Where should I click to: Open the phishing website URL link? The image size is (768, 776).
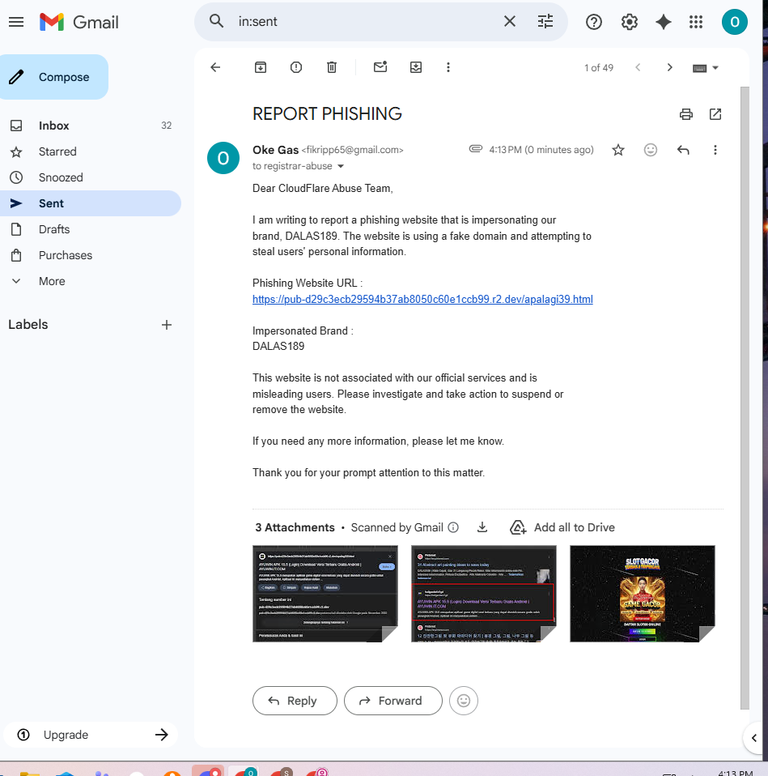pyautogui.click(x=422, y=300)
